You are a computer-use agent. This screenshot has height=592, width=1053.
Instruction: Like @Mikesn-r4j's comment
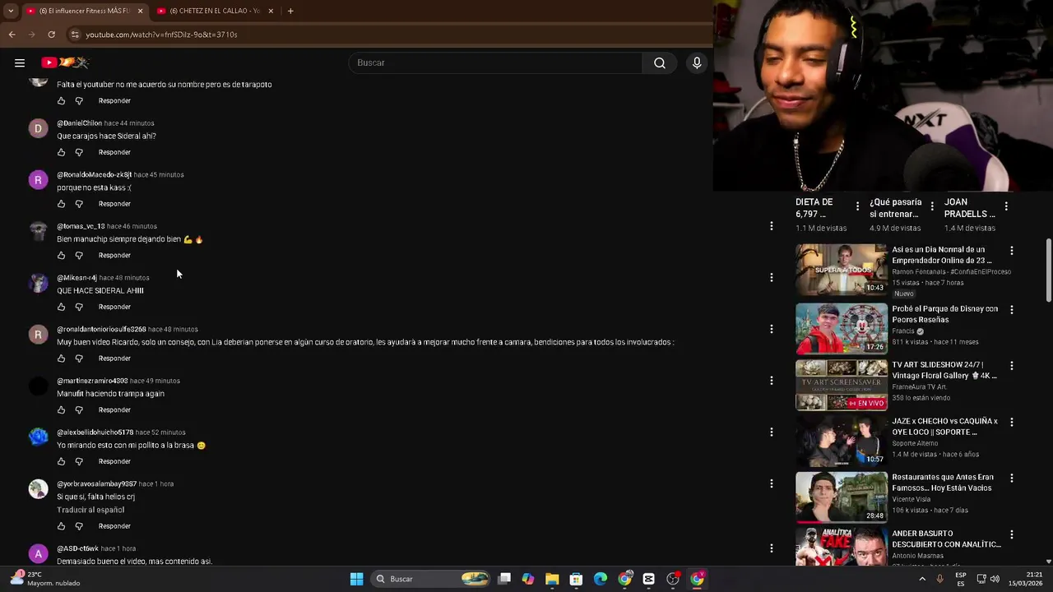coord(61,307)
